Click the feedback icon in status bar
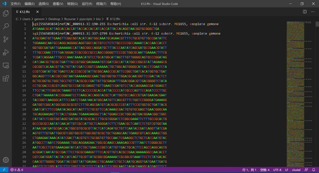 pyautogui.click(x=306, y=170)
